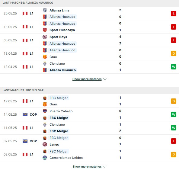The width and height of the screenshot is (179, 170).
Task: Open the Lanus team name link
Action: 54,144
